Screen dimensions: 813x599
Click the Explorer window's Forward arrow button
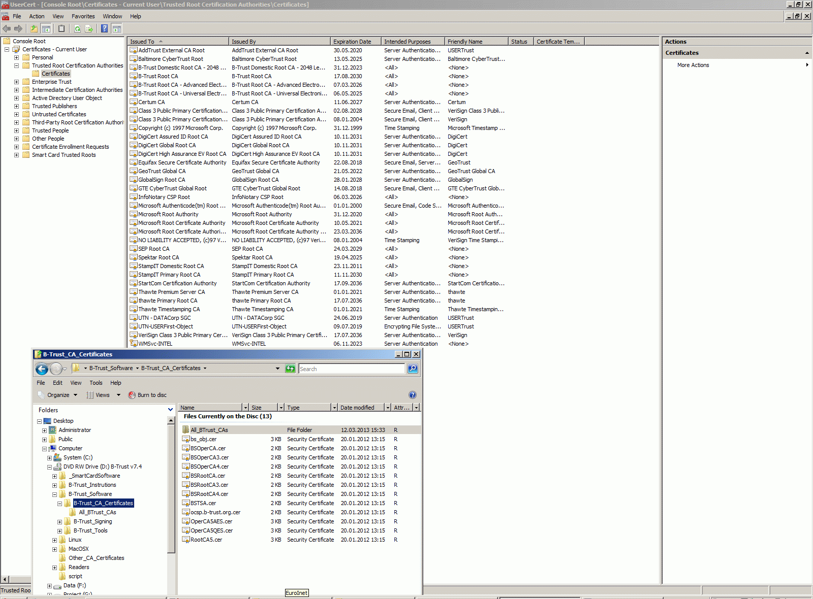(56, 369)
